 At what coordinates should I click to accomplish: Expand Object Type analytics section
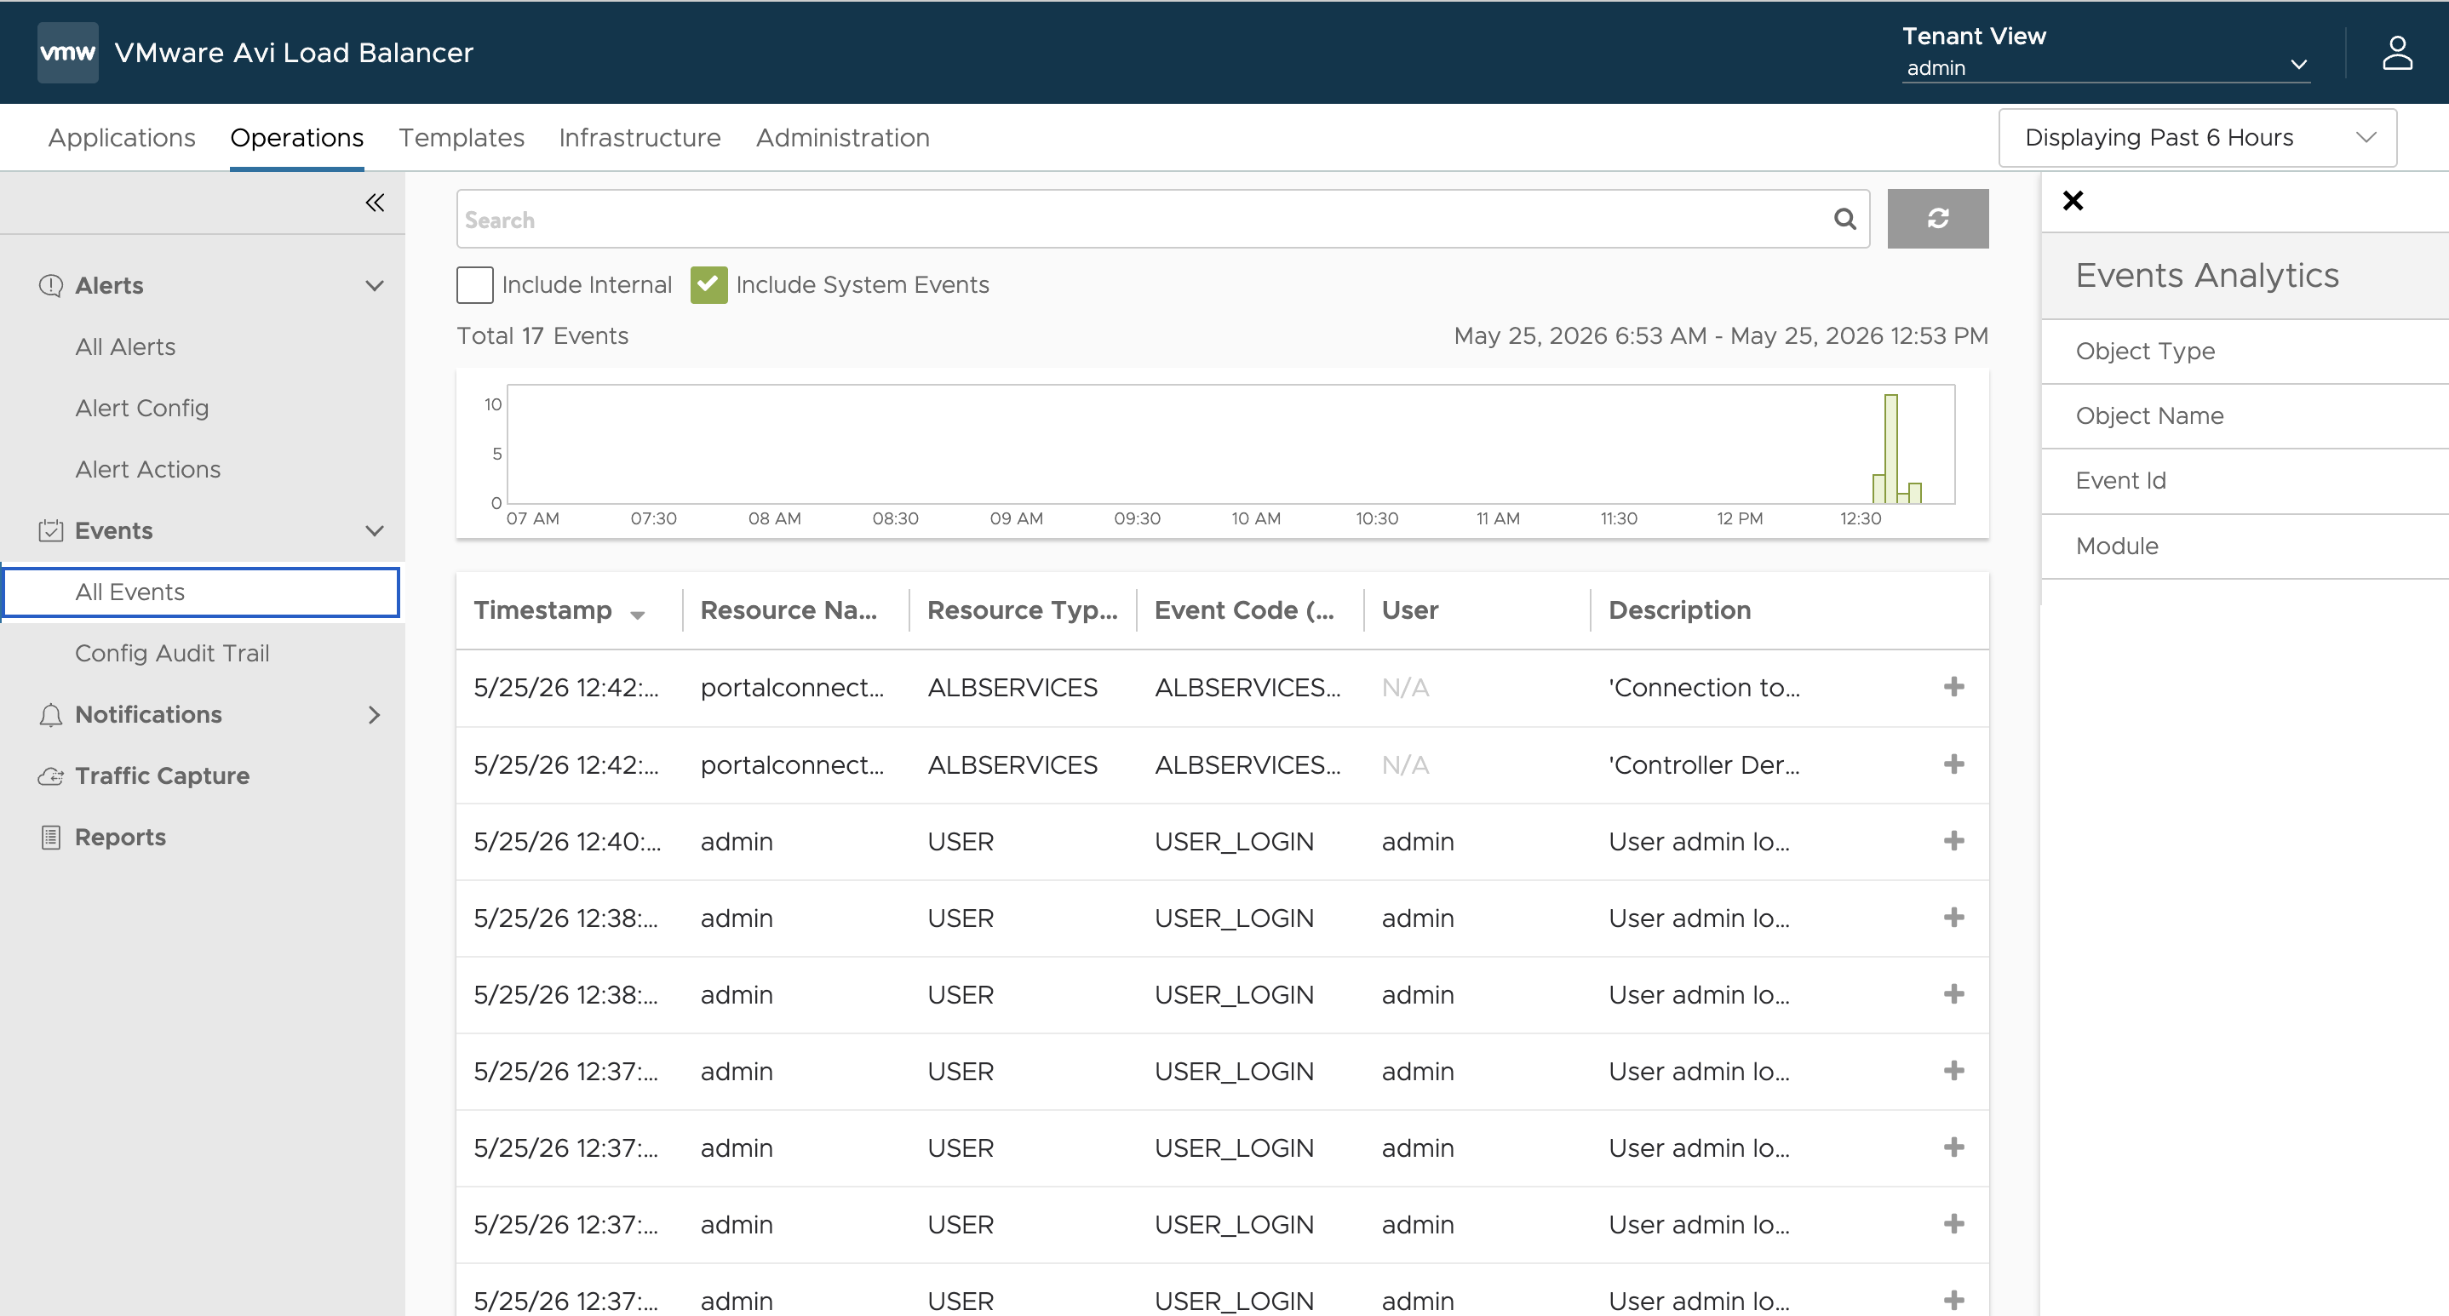(x=2245, y=352)
